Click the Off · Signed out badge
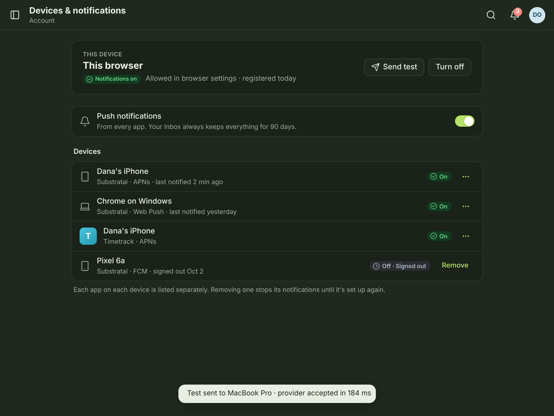Image resolution: width=554 pixels, height=416 pixels. [400, 266]
